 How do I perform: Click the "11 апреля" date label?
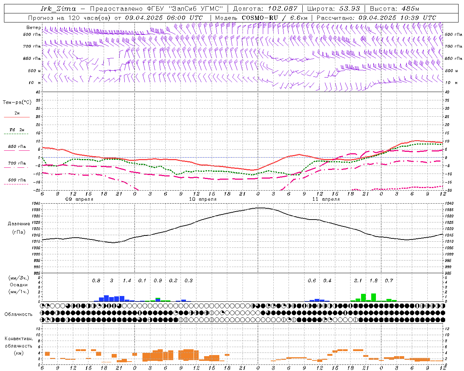pyautogui.click(x=326, y=199)
